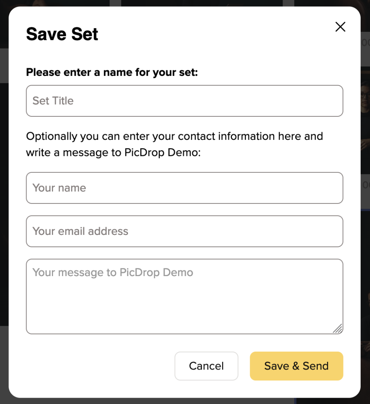Viewport: 370px width, 404px height.
Task: Click the Save Set dialog heading
Action: pyautogui.click(x=62, y=34)
